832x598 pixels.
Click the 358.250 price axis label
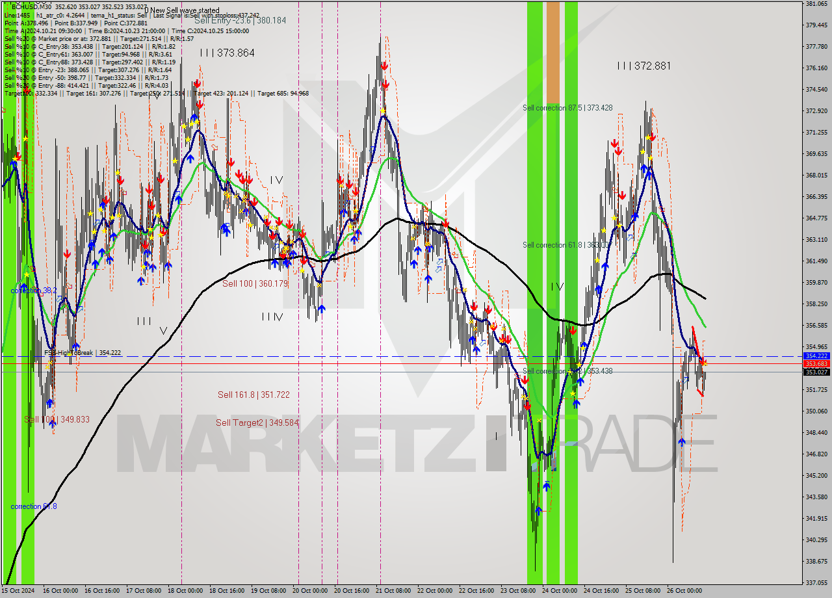[x=816, y=304]
